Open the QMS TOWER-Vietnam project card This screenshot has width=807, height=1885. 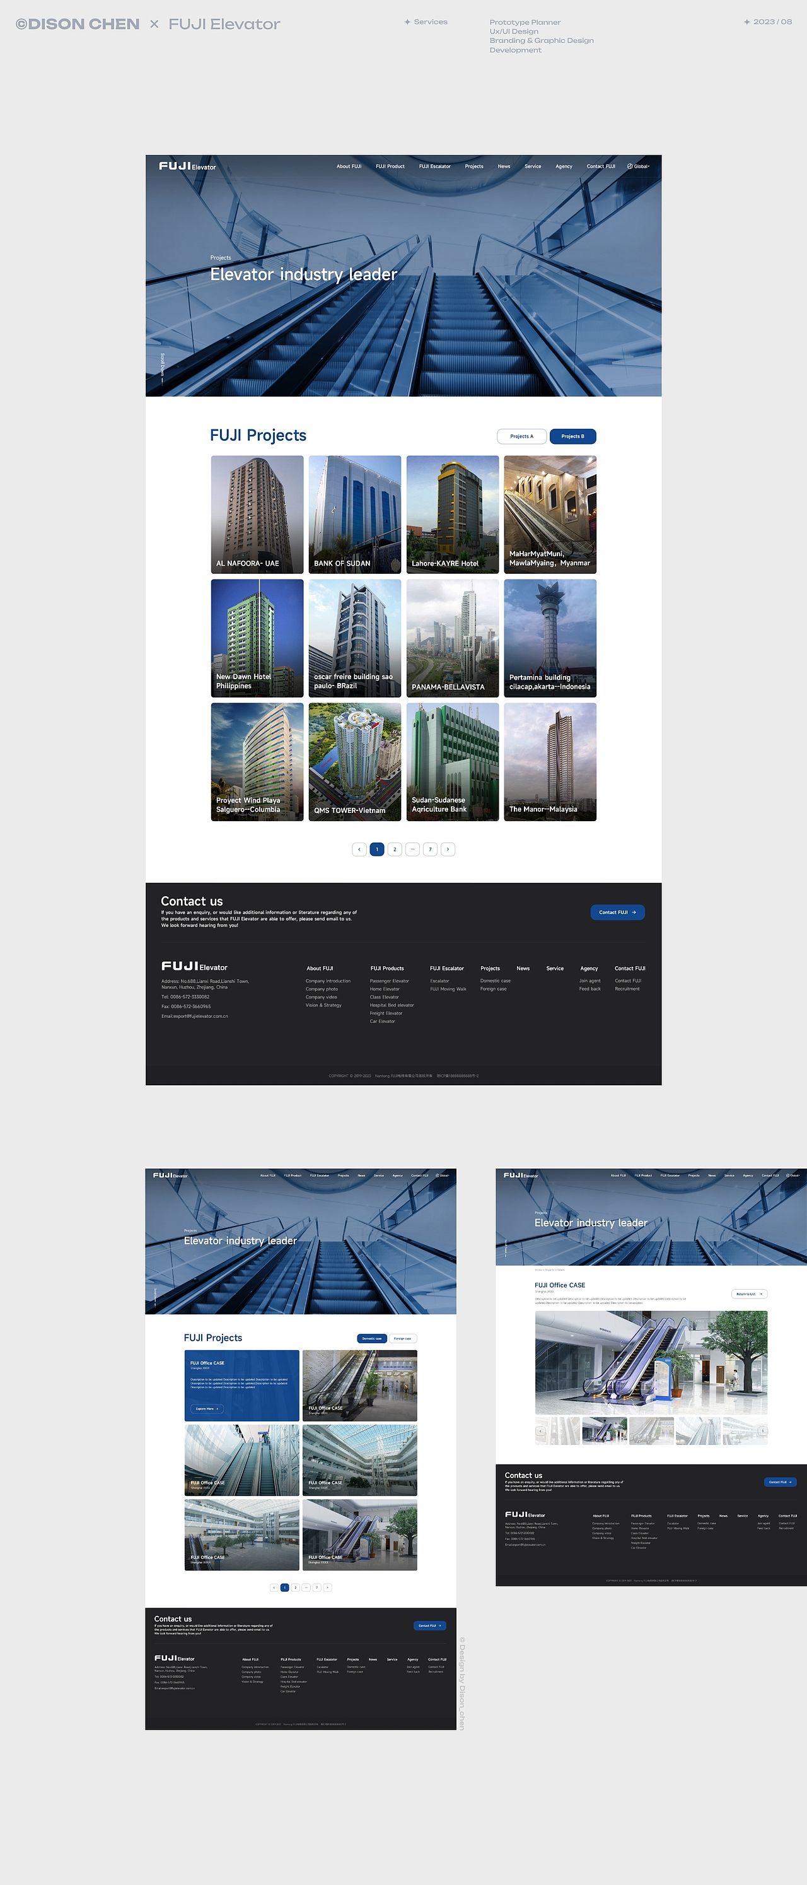tap(355, 762)
